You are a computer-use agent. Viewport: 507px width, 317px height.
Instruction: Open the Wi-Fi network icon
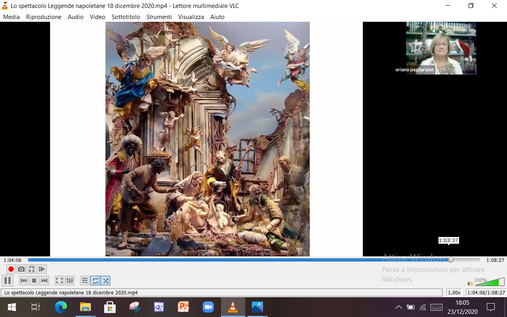pos(423,307)
